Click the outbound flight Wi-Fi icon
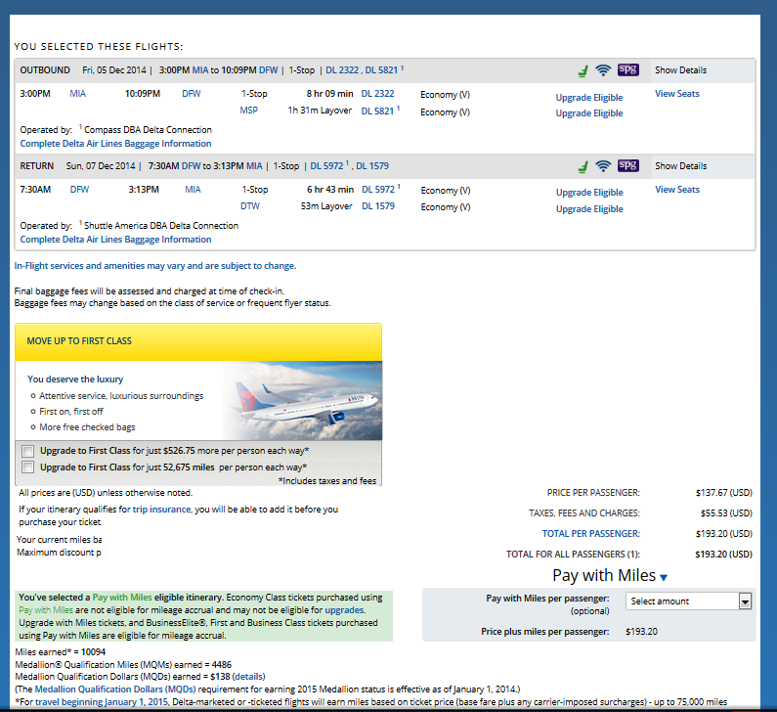The image size is (777, 712). pos(603,70)
